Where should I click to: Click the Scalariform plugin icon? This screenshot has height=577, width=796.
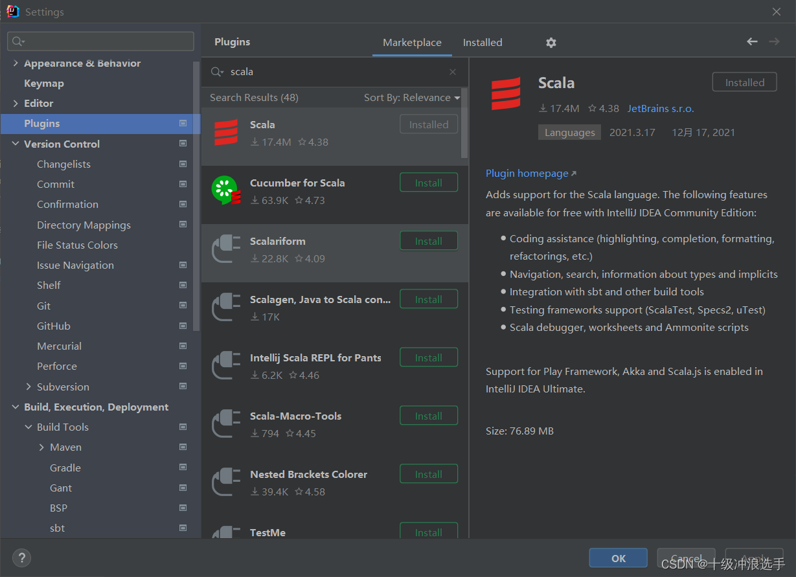226,249
